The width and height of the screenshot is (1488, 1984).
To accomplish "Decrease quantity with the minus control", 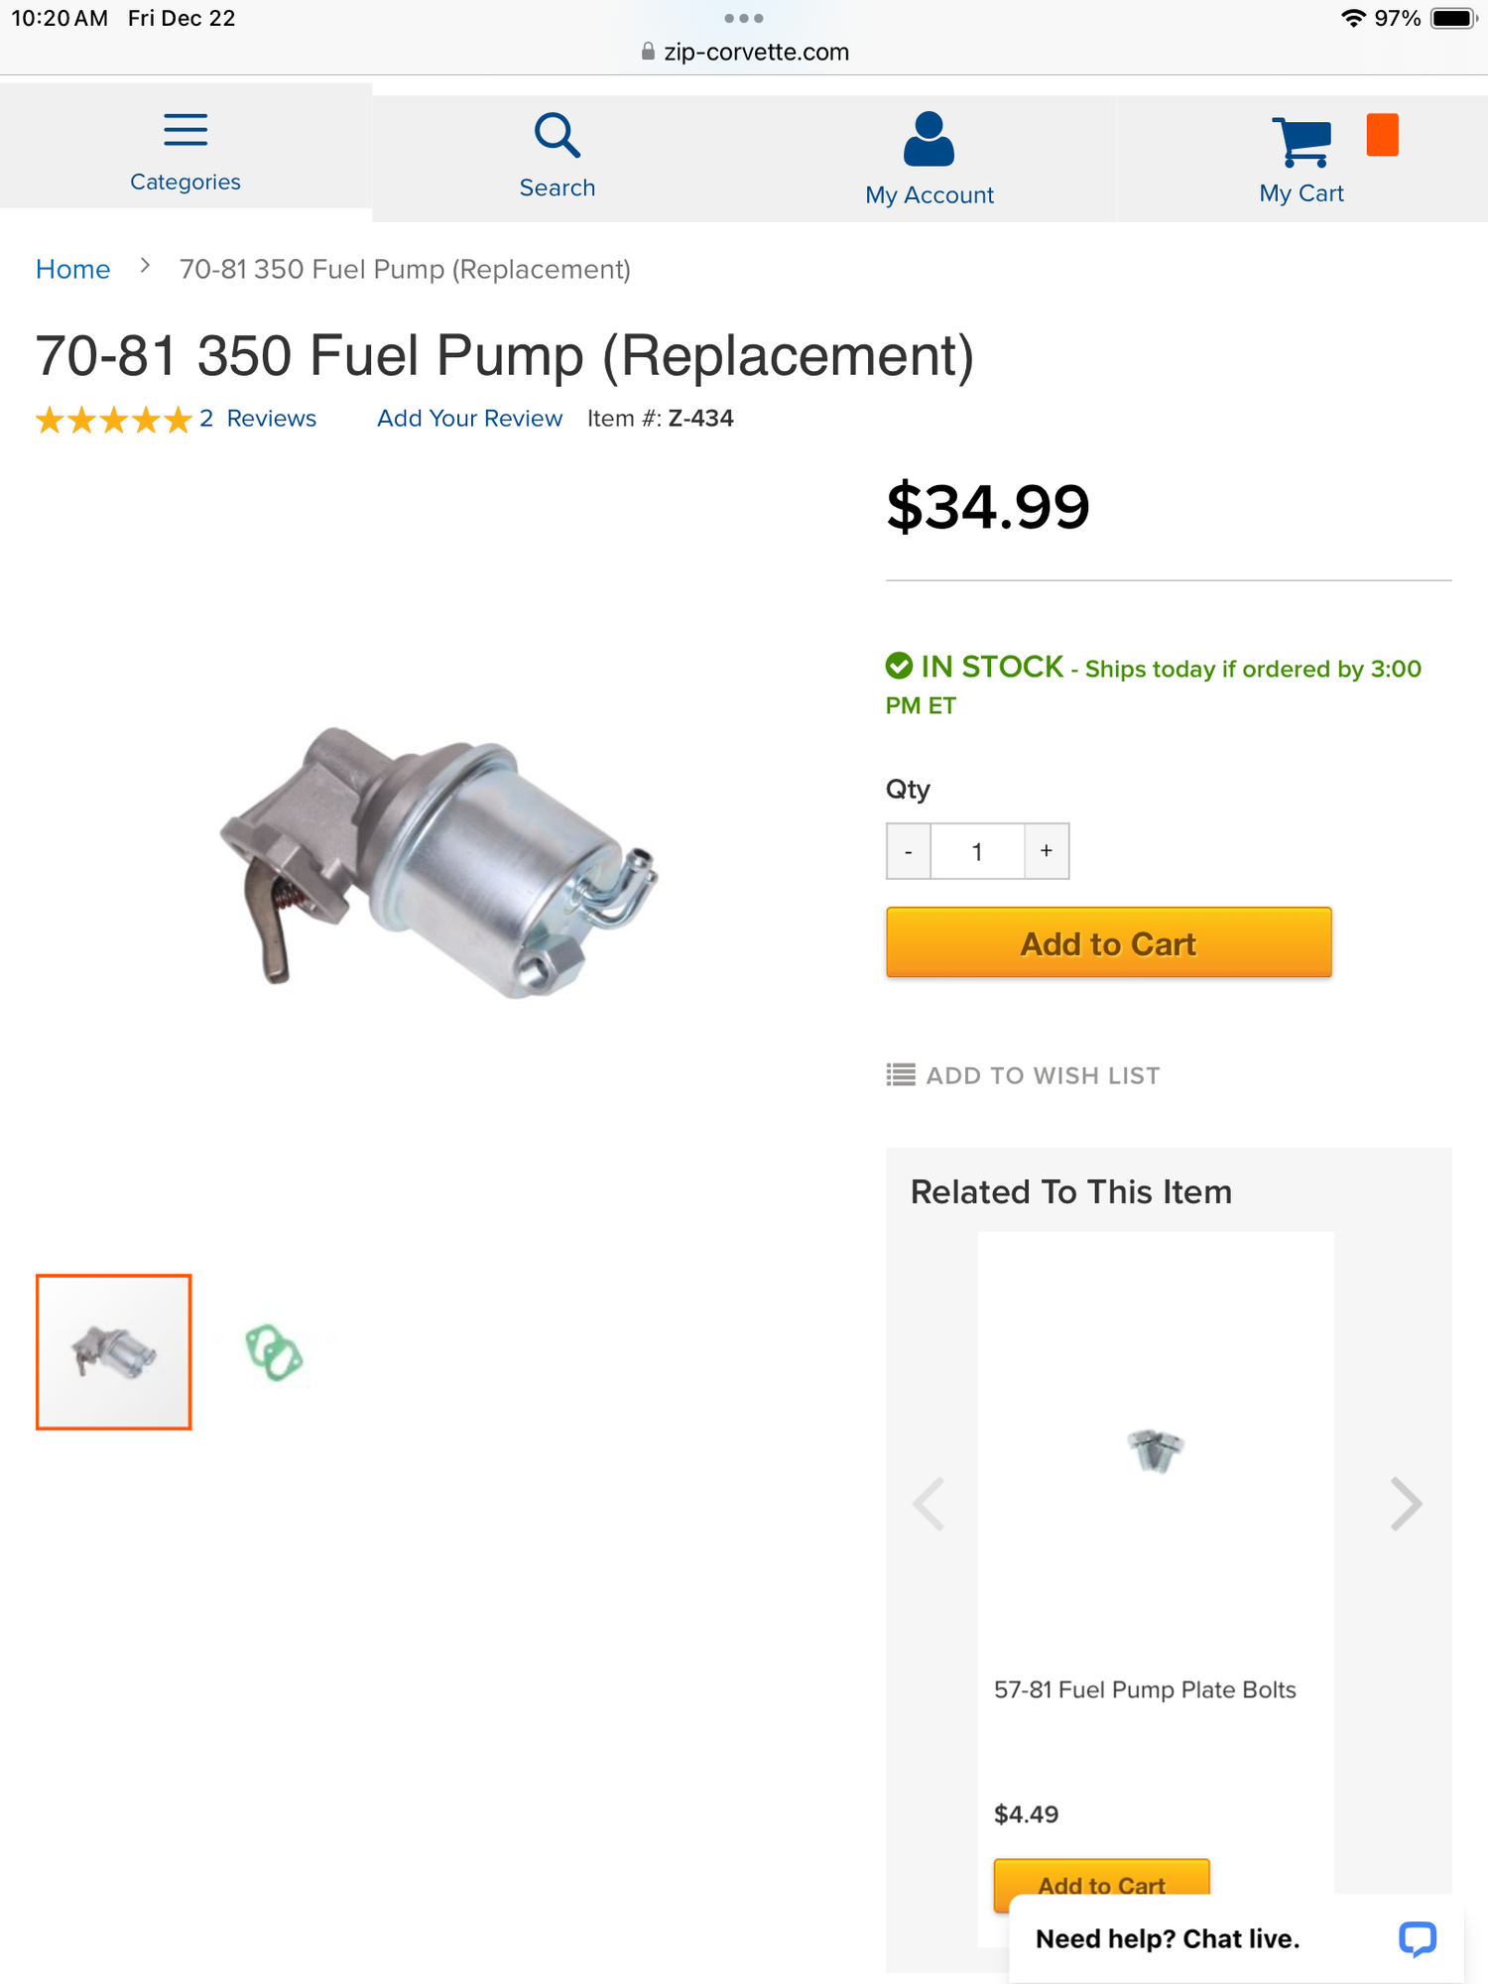I will (907, 850).
